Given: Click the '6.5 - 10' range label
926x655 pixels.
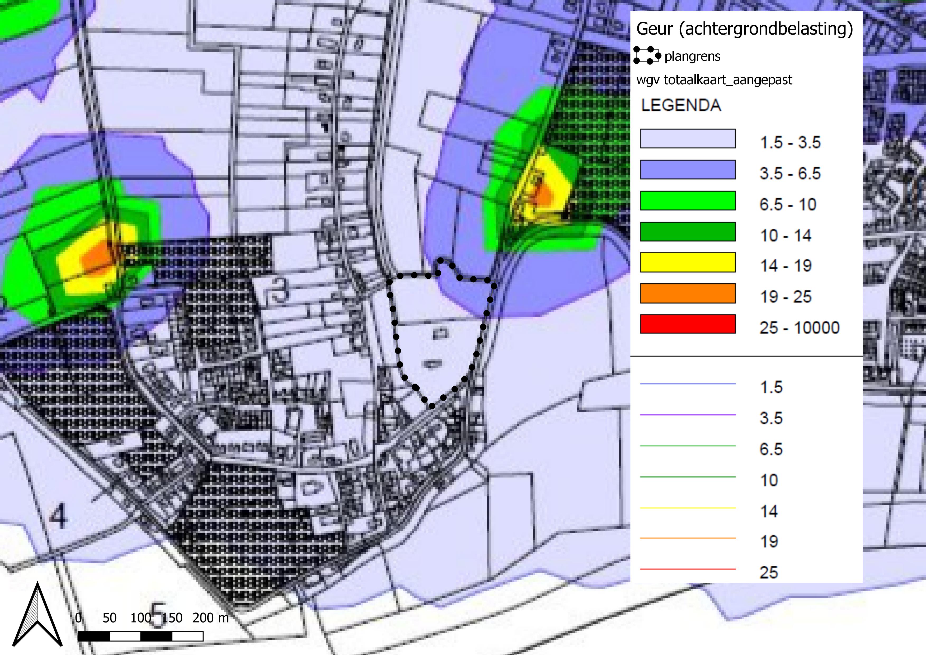Looking at the screenshot, I should [788, 205].
